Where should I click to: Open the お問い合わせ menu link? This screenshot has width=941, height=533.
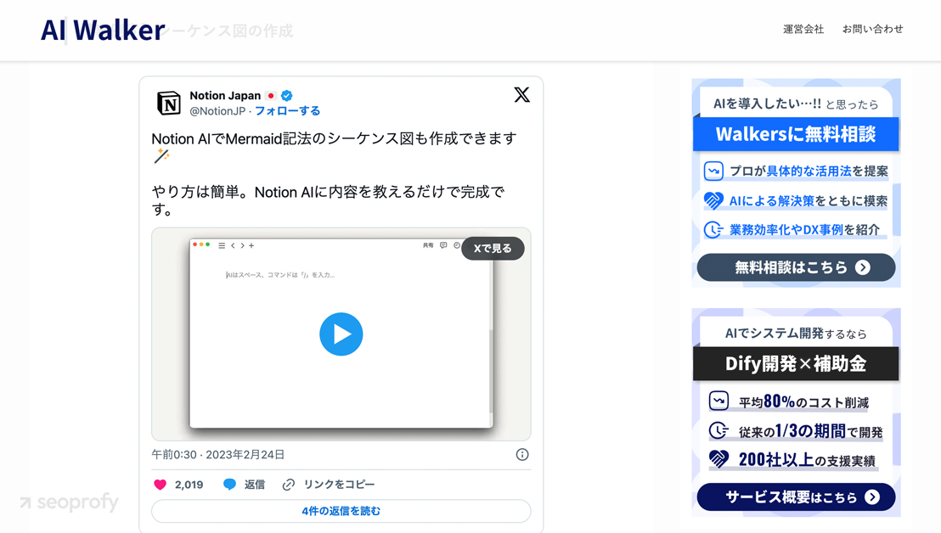(x=872, y=29)
